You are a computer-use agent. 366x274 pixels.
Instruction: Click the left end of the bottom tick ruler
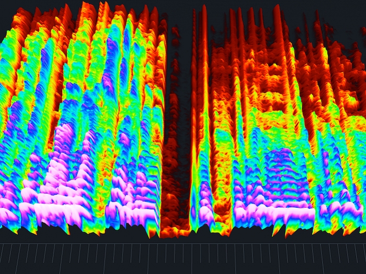6,258
